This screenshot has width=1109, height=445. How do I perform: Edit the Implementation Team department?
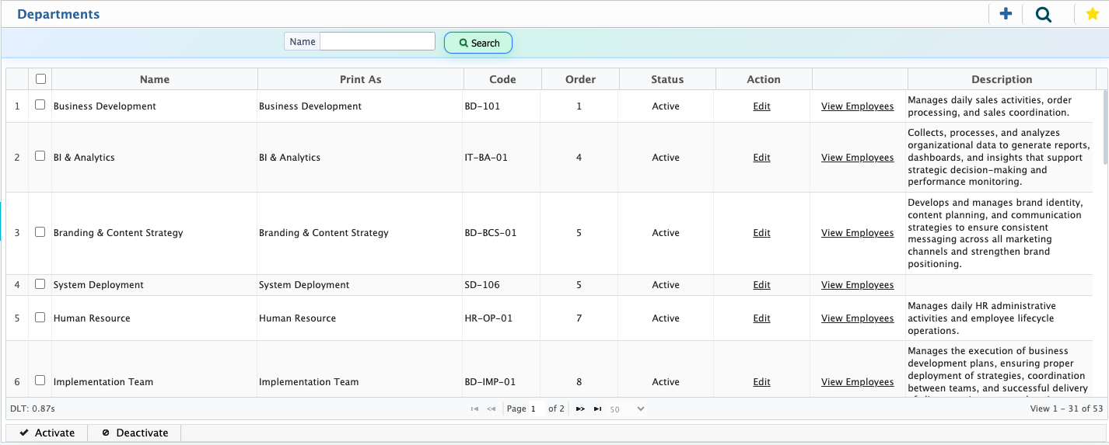tap(761, 382)
